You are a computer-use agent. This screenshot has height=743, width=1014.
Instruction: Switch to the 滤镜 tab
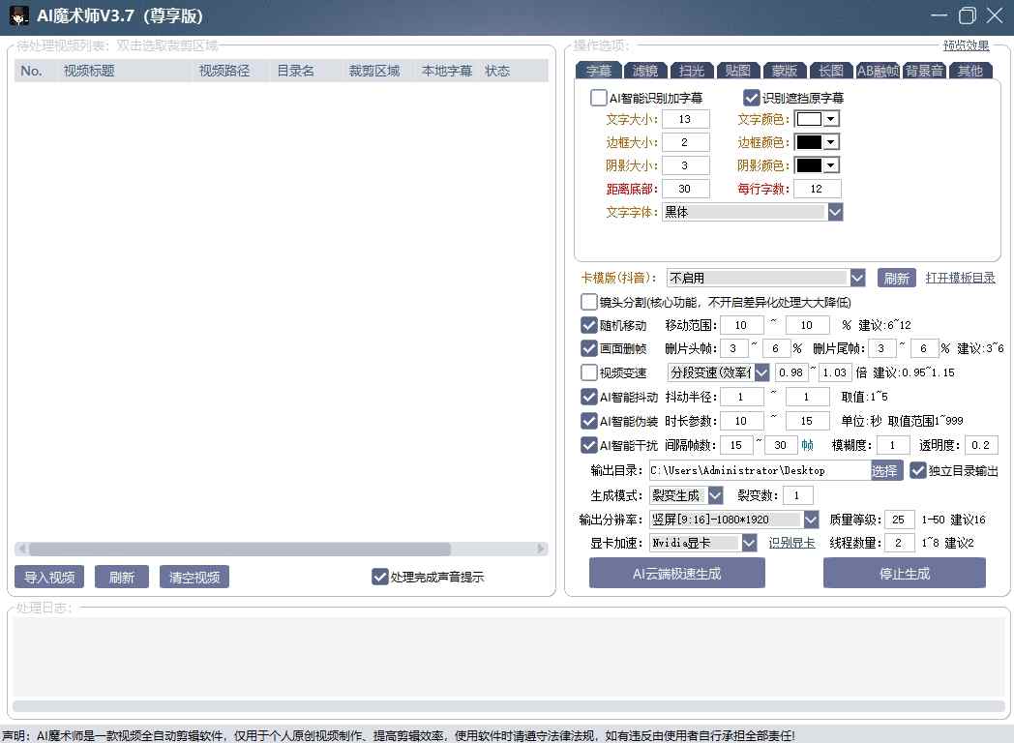tap(644, 70)
